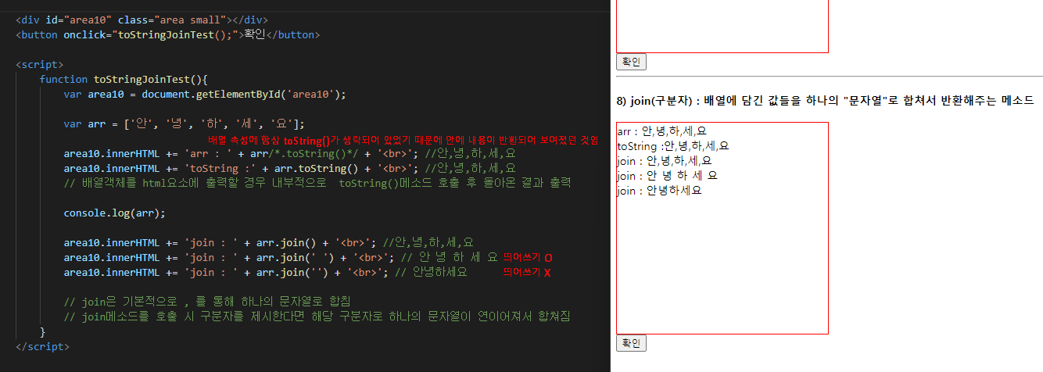Viewport: 1043px width, 372px height.
Task: Place cursor on the button onclick code line
Action: (x=167, y=34)
